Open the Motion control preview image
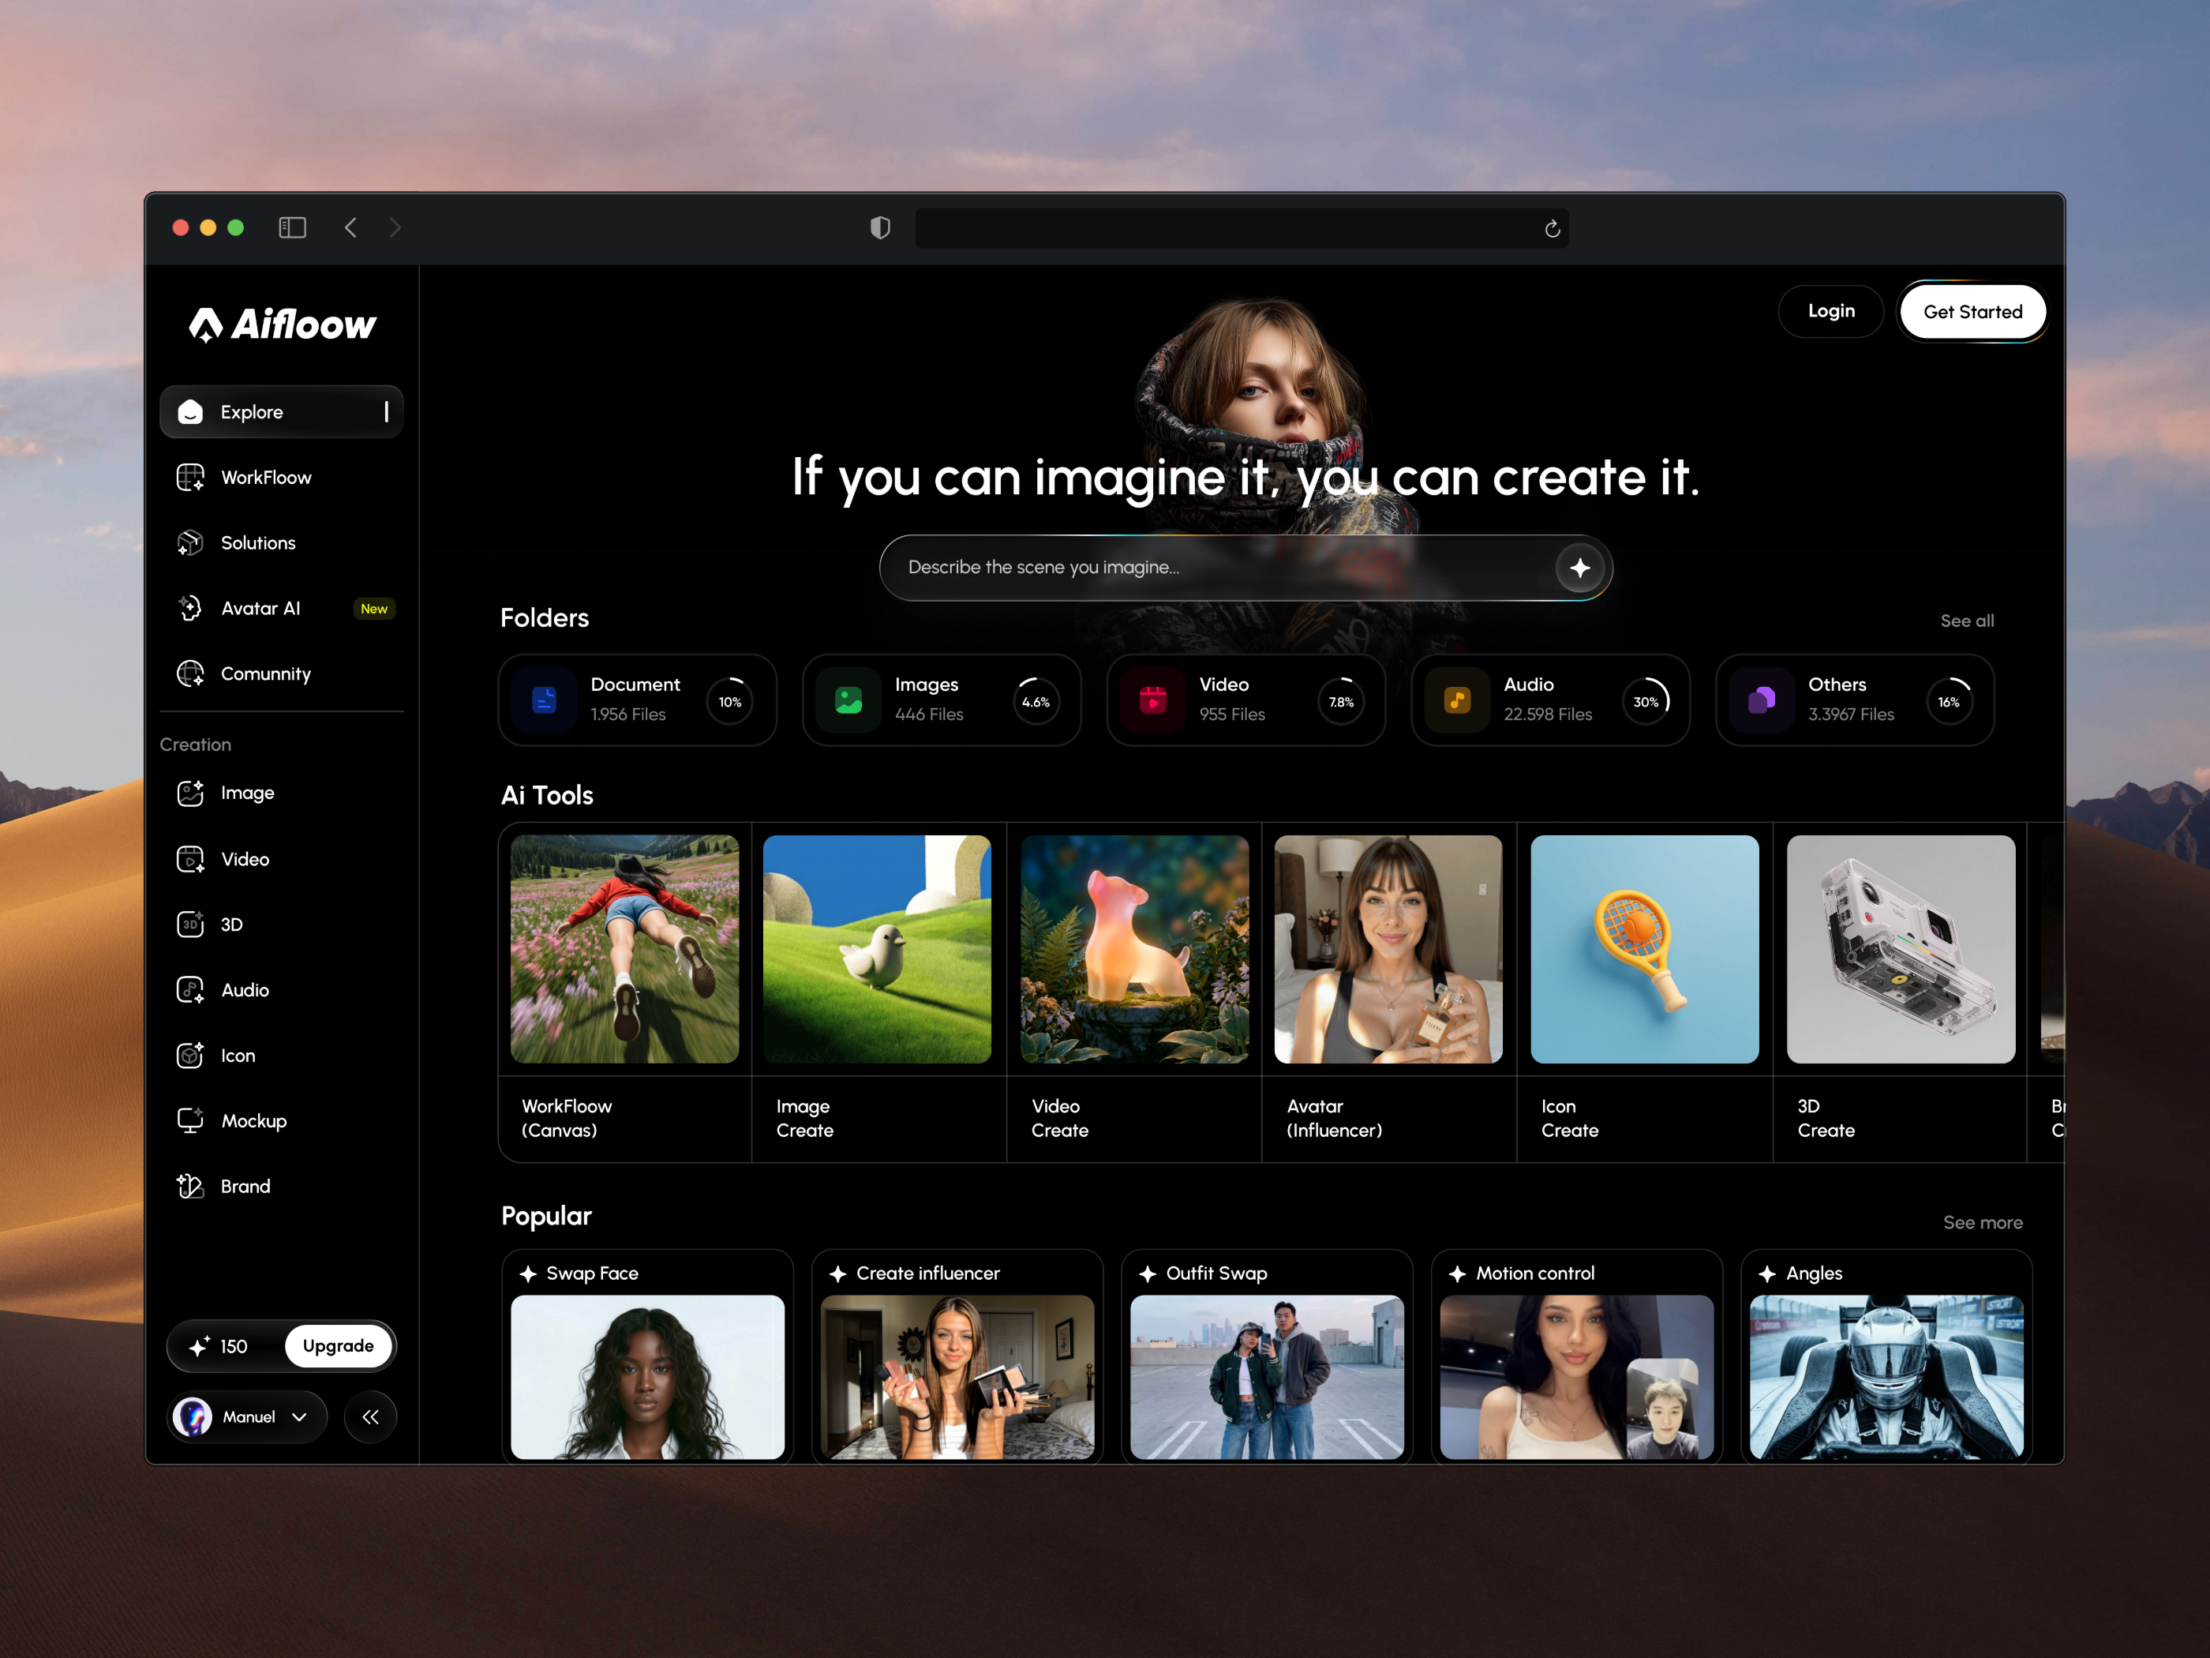Image resolution: width=2210 pixels, height=1658 pixels. (x=1576, y=1377)
